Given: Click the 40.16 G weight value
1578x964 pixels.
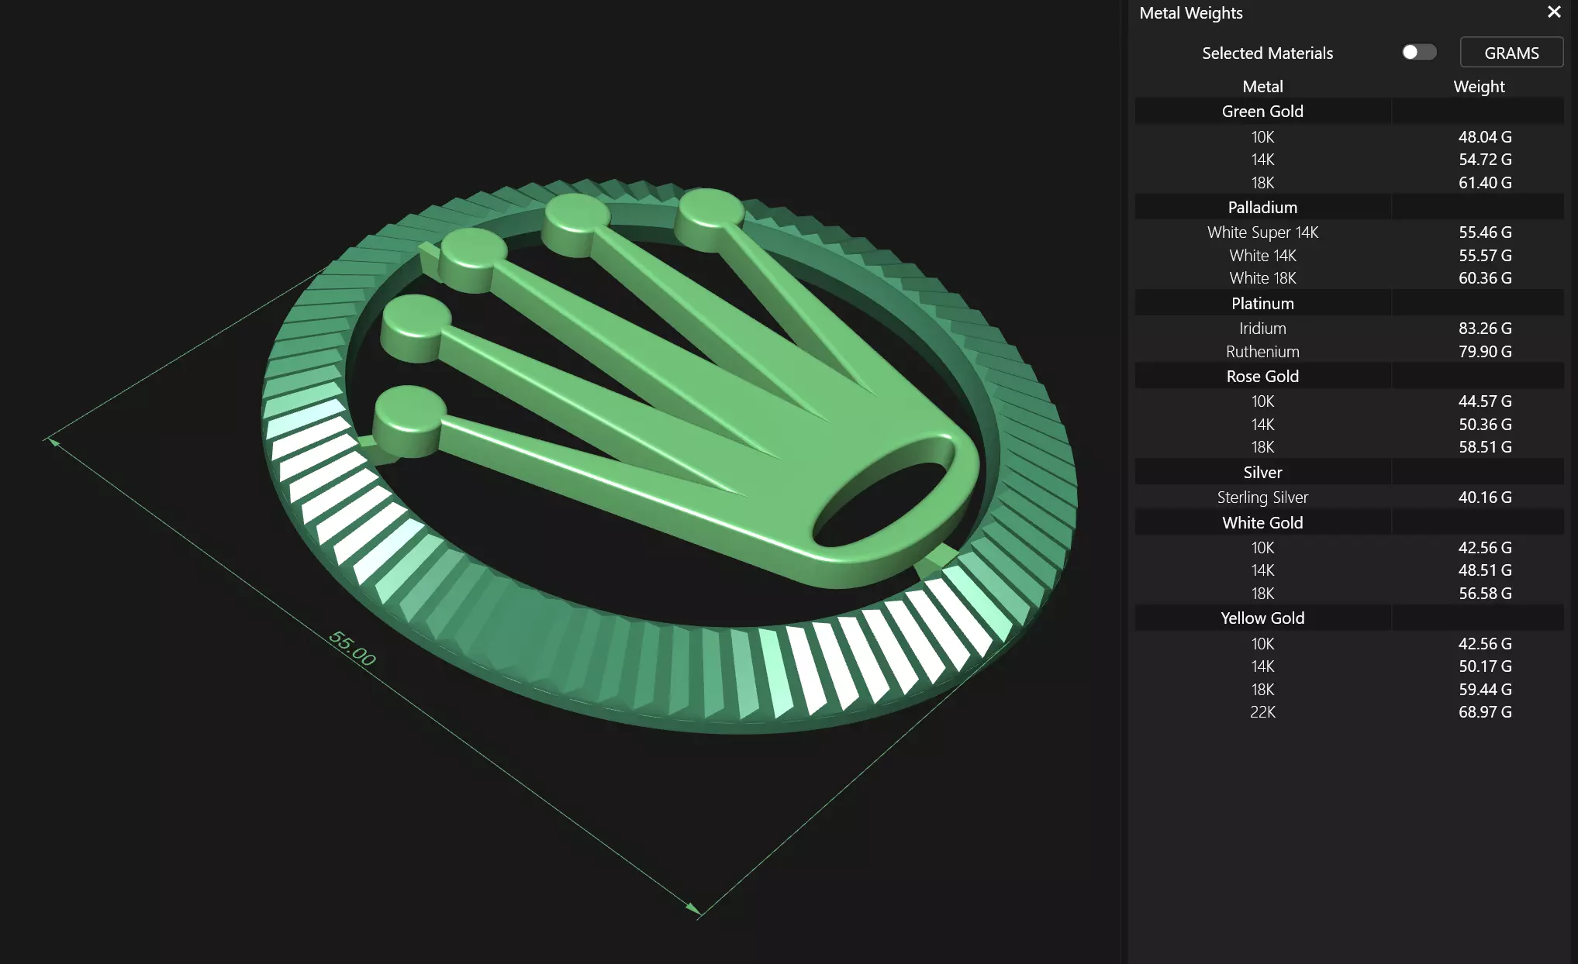Looking at the screenshot, I should (1485, 497).
